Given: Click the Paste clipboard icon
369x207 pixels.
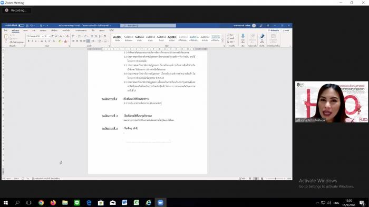Looking at the screenshot, I should click(x=6, y=37).
